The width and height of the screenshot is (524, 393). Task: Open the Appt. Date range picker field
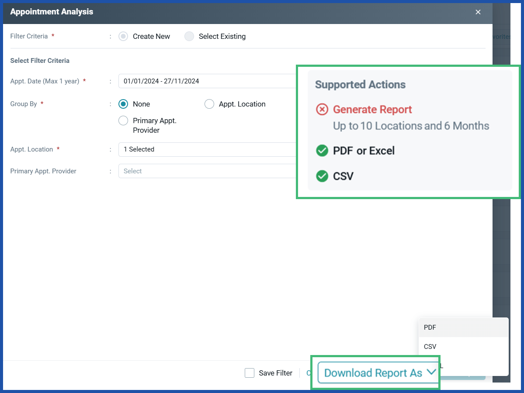pos(197,81)
